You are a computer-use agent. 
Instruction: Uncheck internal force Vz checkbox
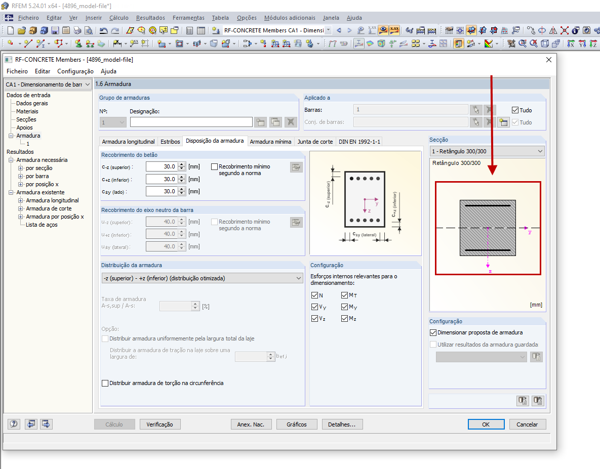pyautogui.click(x=314, y=318)
